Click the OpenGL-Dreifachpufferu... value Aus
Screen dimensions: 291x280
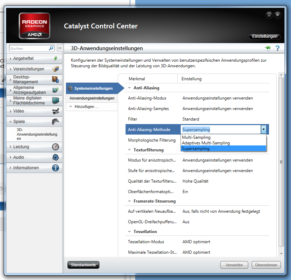pos(186,222)
